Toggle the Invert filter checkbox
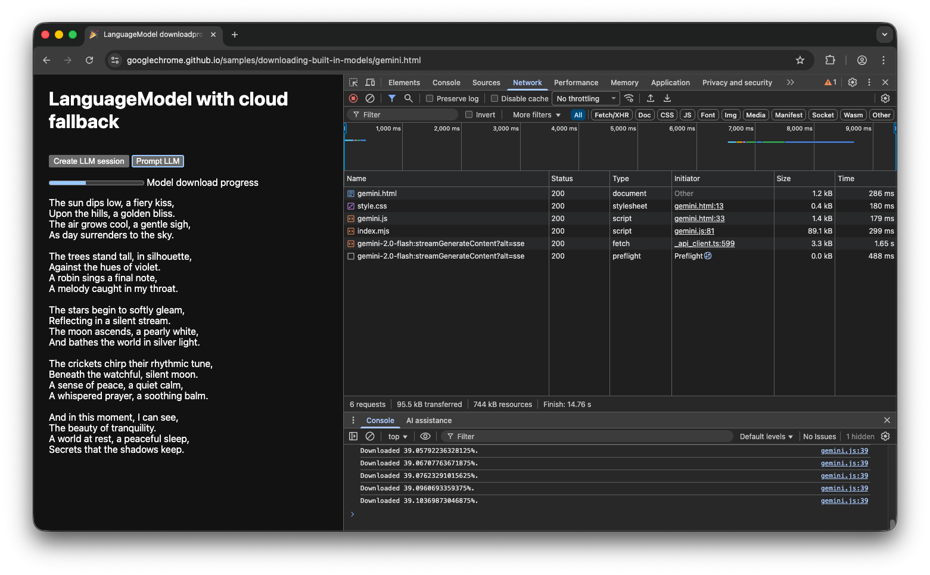930x575 pixels. (469, 114)
